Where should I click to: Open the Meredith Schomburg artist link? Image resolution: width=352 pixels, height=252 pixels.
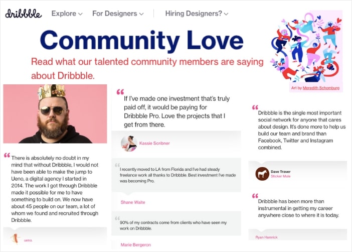(321, 88)
